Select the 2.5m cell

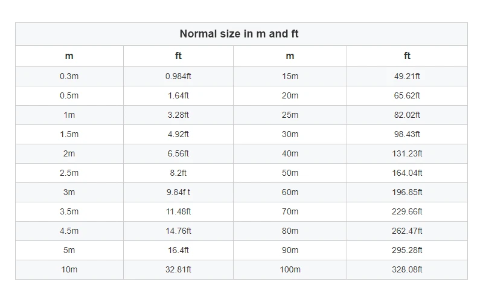pyautogui.click(x=69, y=173)
